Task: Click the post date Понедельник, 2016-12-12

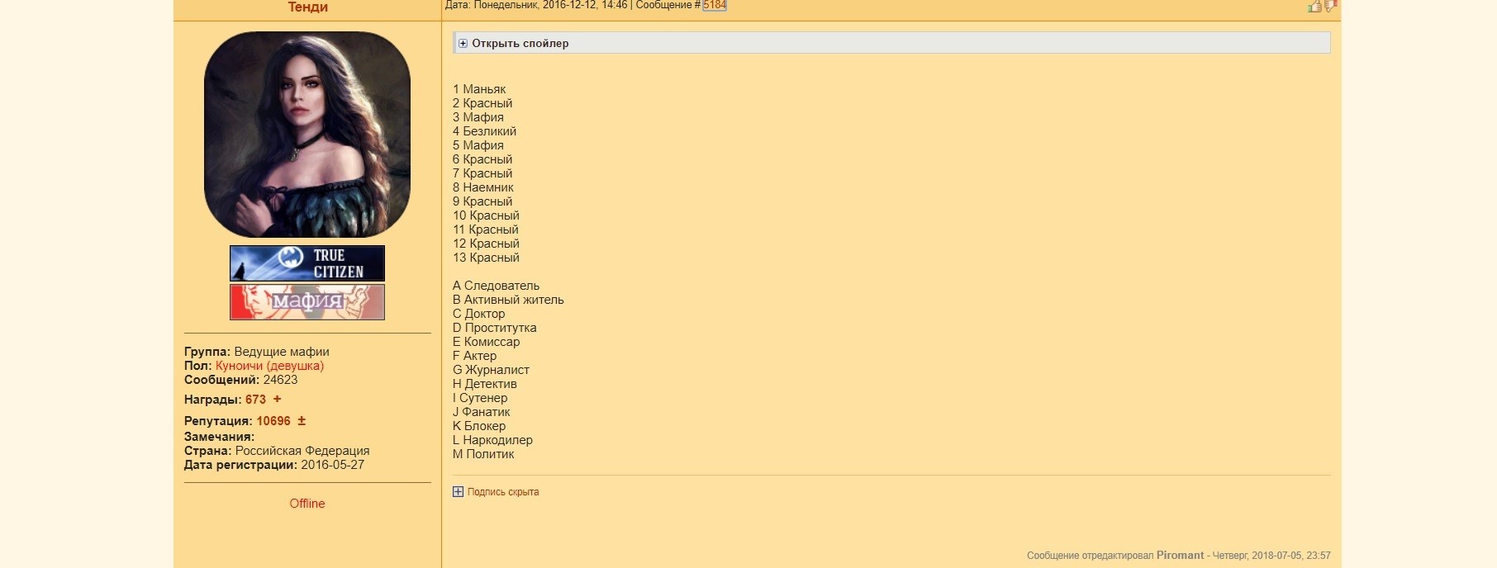Action: [537, 5]
